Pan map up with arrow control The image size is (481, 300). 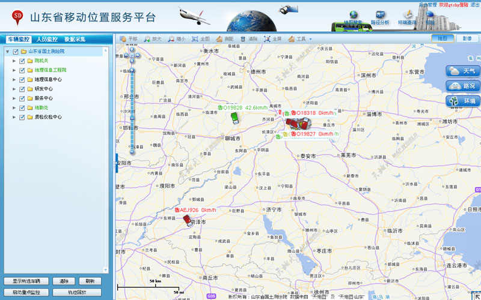tap(132, 50)
